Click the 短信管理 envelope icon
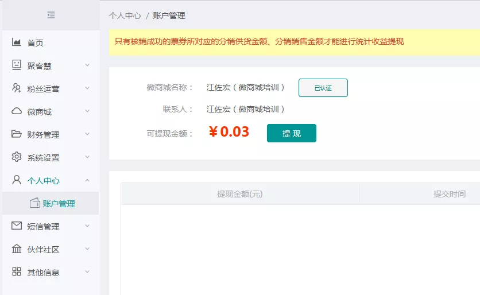Screen dimensions: 480x295 [x=17, y=226]
